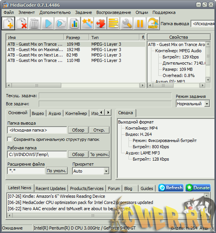Click the Add File icon with plus sign
This screenshot has width=216, height=233.
9,23
